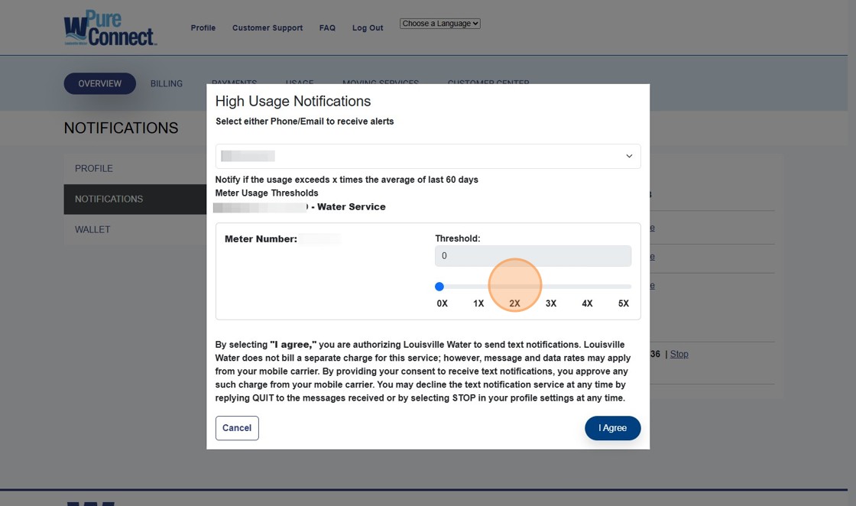Viewport: 856px width, 506px height.
Task: Open the FAQ page
Action: coord(327,28)
